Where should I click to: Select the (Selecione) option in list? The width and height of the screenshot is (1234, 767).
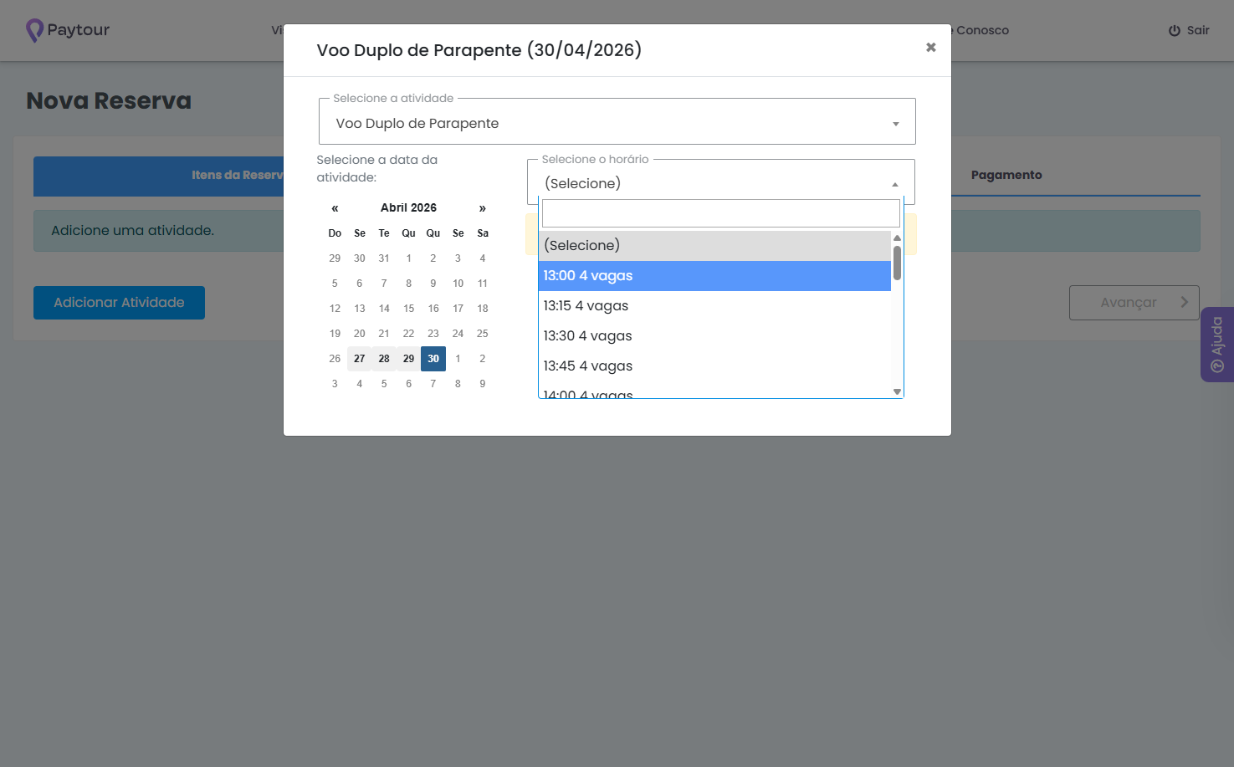point(714,245)
